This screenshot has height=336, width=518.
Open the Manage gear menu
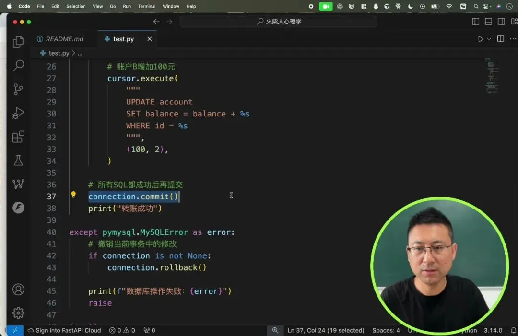(18, 313)
